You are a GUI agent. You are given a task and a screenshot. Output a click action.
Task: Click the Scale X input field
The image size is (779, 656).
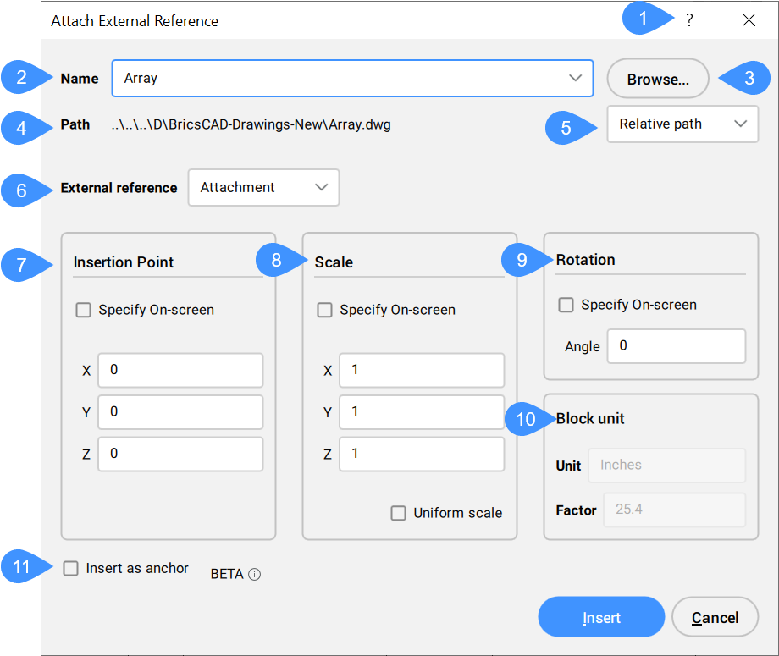coord(421,371)
